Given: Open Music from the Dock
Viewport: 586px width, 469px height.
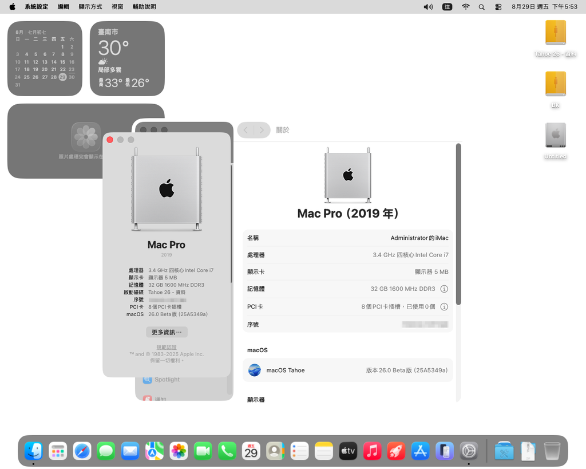Looking at the screenshot, I should (372, 451).
